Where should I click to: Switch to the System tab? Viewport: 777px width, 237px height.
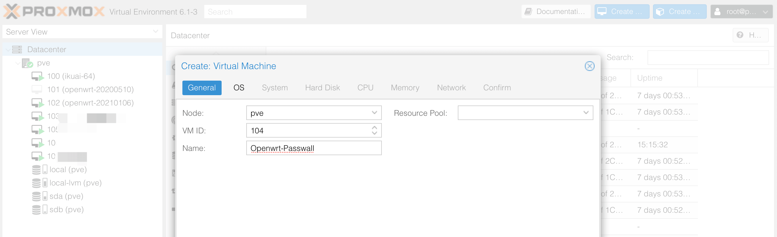[275, 88]
